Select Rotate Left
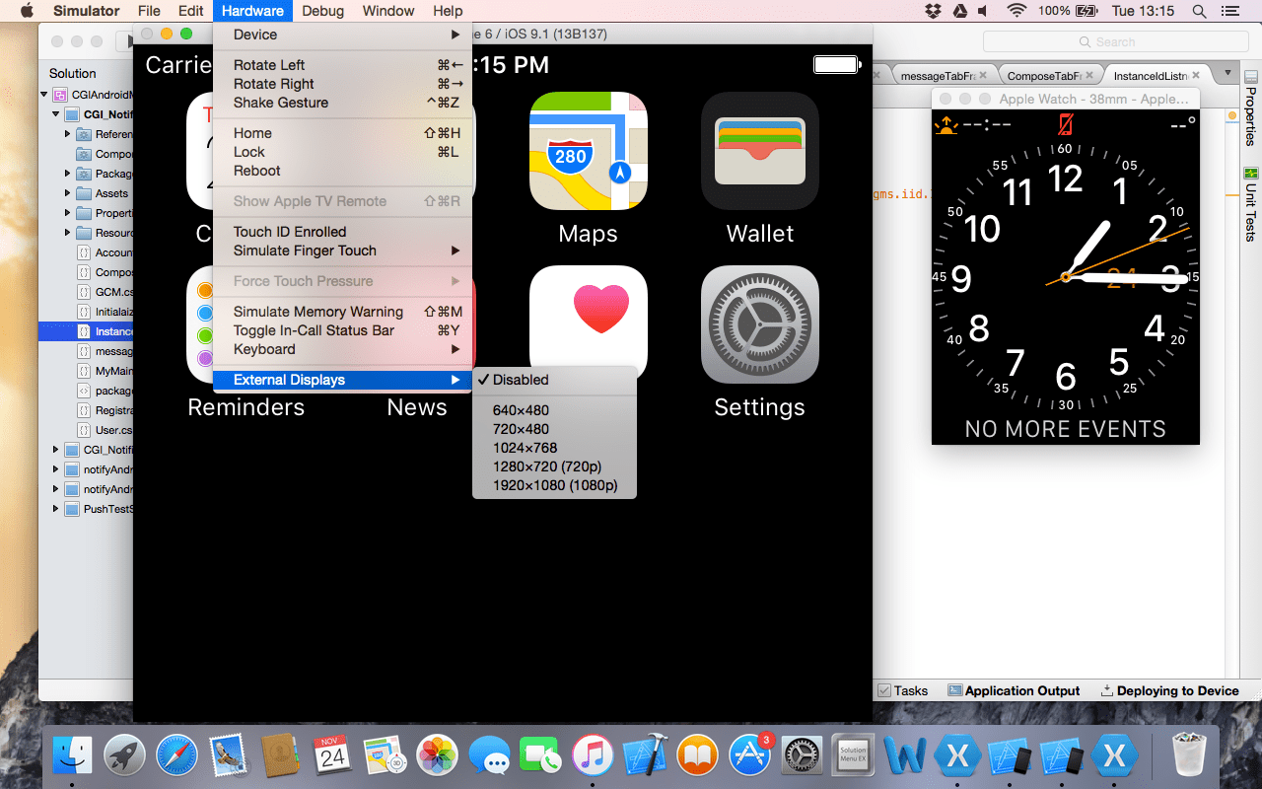 click(342, 65)
